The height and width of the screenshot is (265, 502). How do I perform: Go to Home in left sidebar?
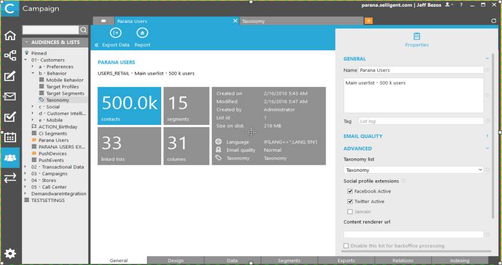pos(10,36)
